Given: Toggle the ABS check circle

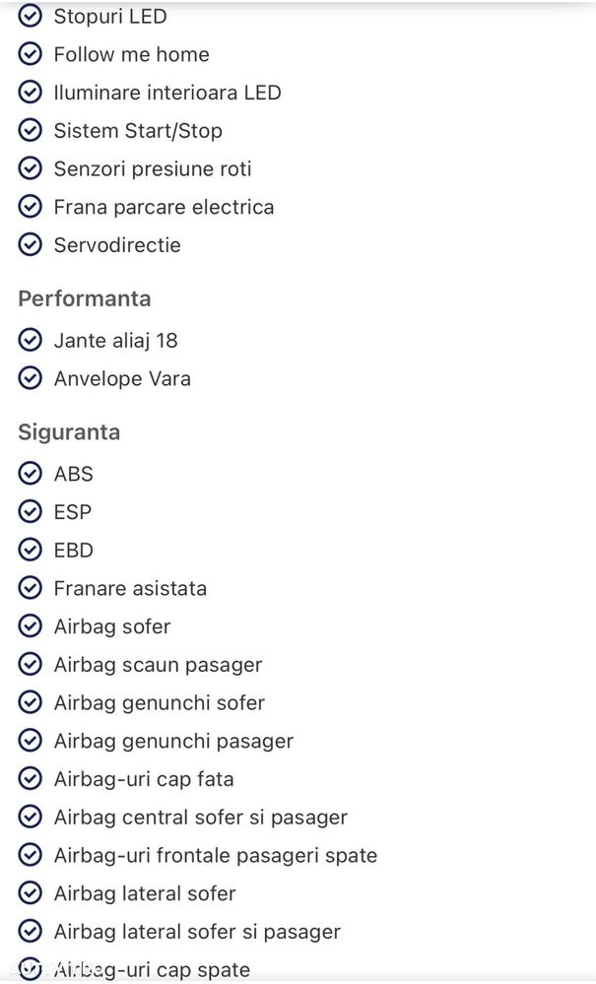Looking at the screenshot, I should pyautogui.click(x=30, y=474).
